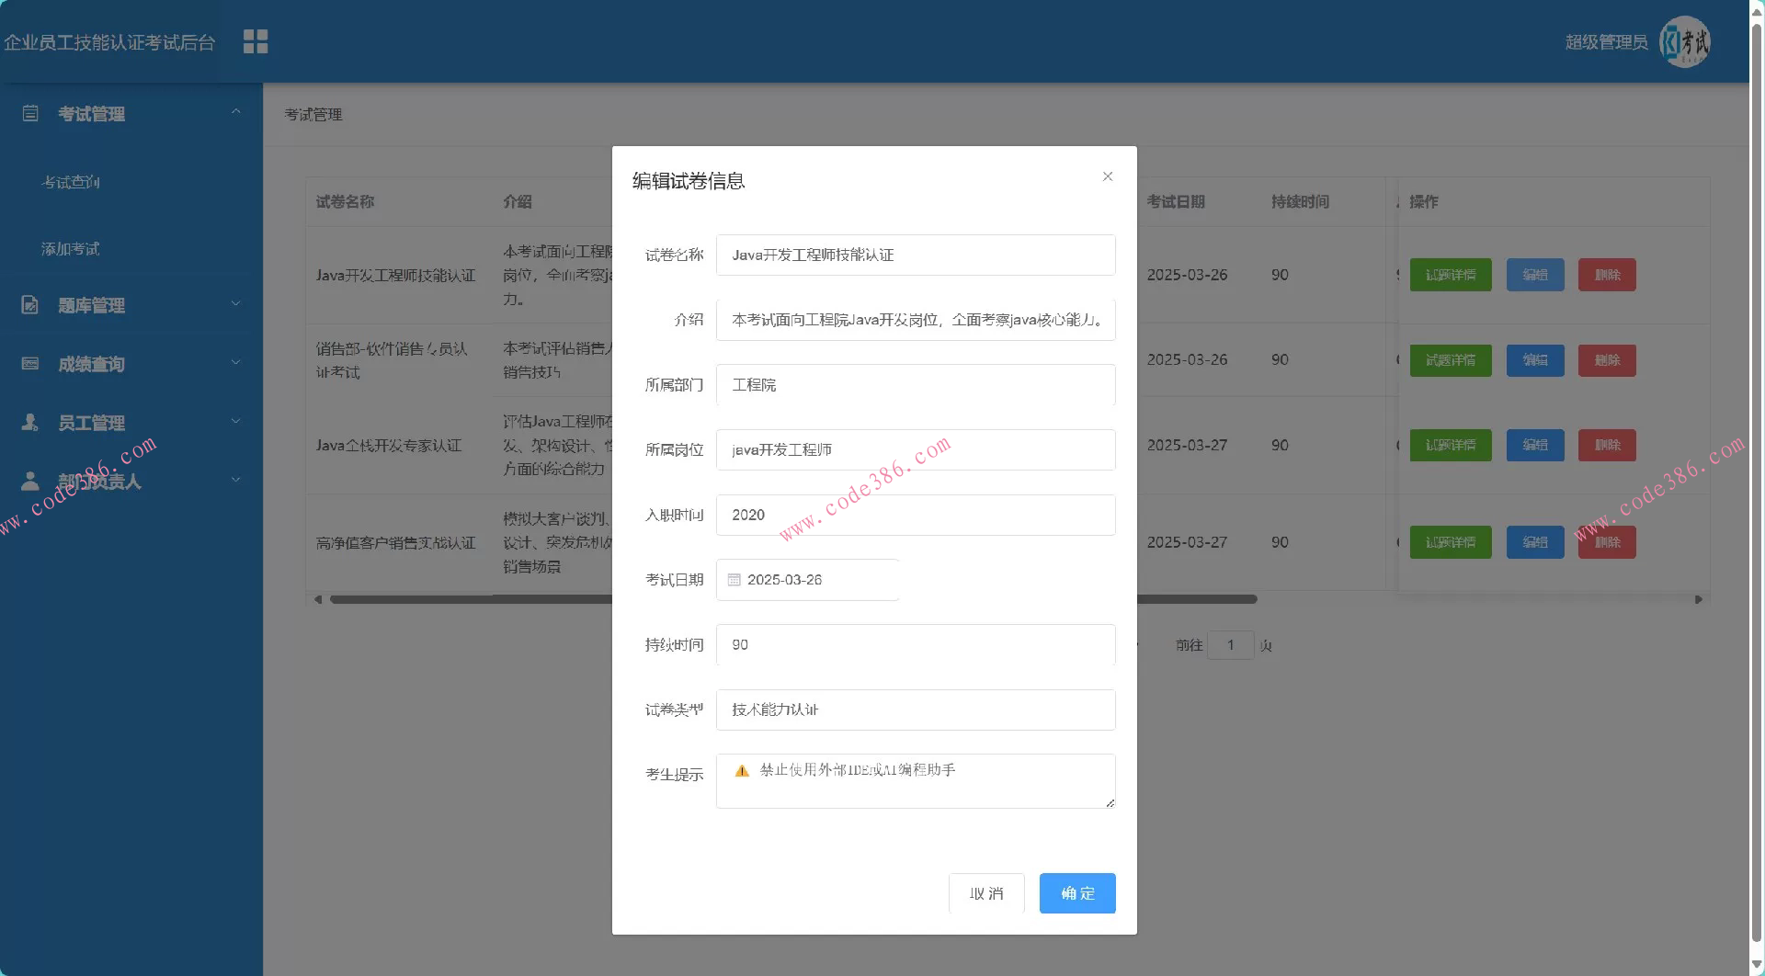Screen dimensions: 1765x976
Task: Select the 题库管理 menu label
Action: click(x=91, y=305)
